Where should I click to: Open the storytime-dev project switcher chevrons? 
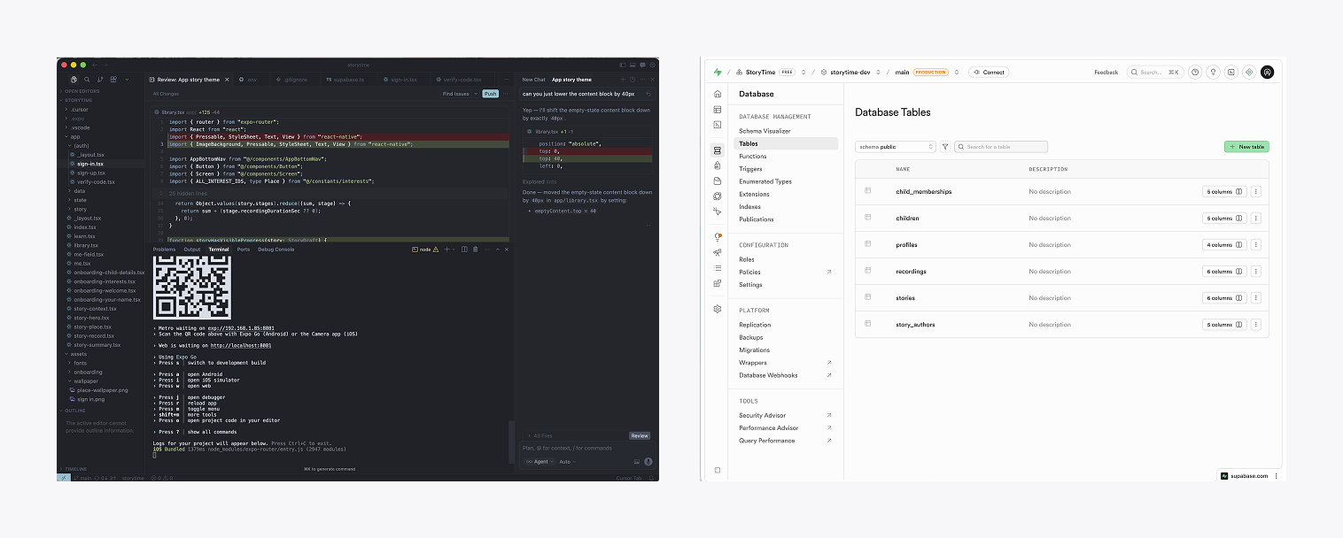click(878, 73)
